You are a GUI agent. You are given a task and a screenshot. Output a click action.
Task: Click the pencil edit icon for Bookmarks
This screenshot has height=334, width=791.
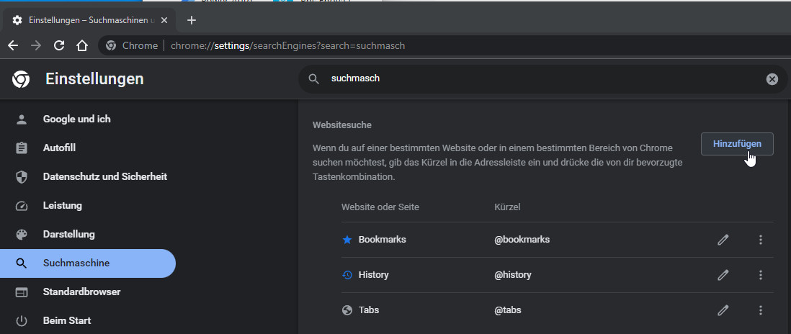pyautogui.click(x=723, y=240)
